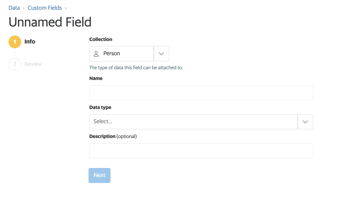The width and height of the screenshot is (337, 210).
Task: Select the Review step label
Action: pos(33,64)
